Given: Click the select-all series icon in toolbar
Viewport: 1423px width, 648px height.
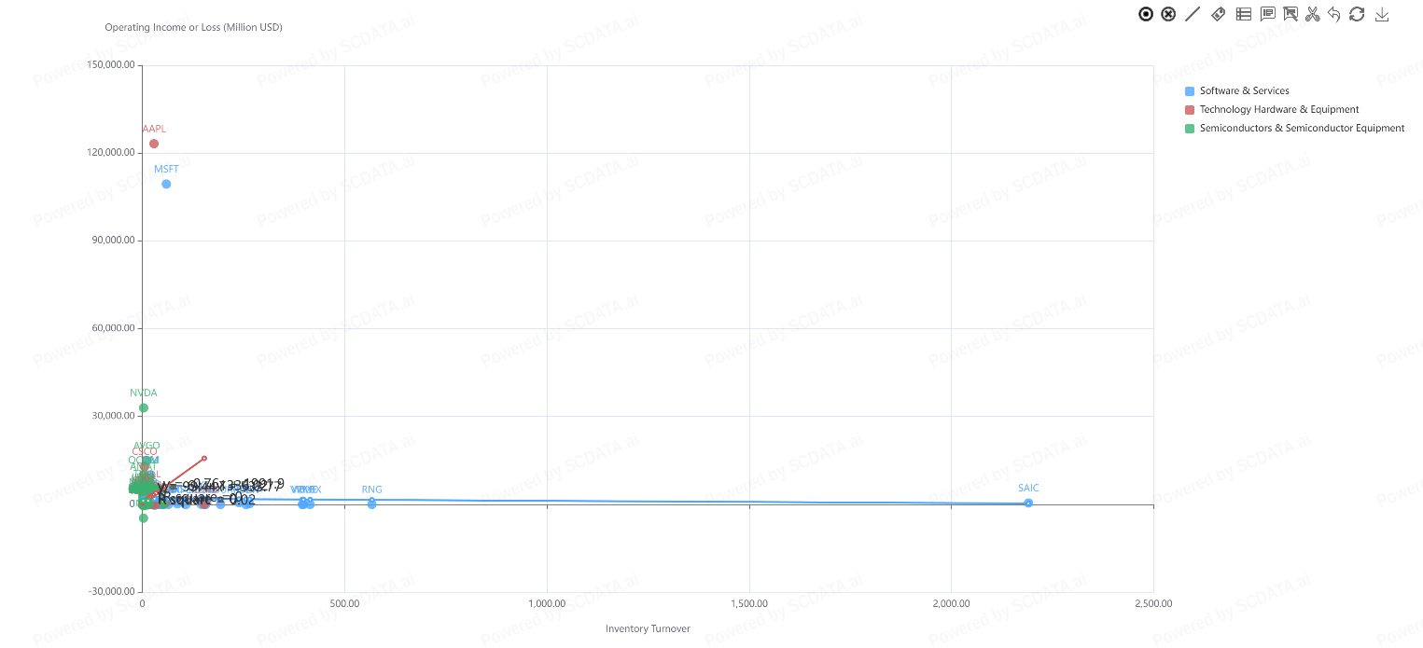Looking at the screenshot, I should 1146,14.
